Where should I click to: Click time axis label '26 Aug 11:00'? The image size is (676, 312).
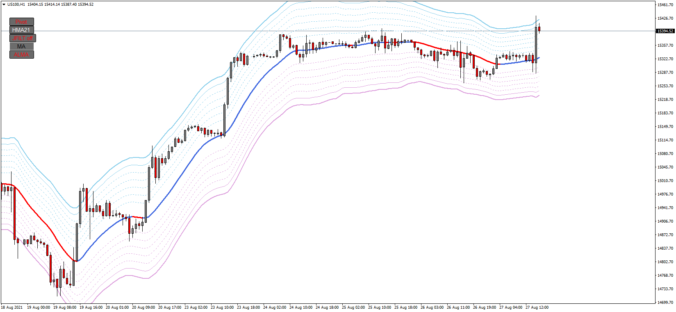point(458,307)
